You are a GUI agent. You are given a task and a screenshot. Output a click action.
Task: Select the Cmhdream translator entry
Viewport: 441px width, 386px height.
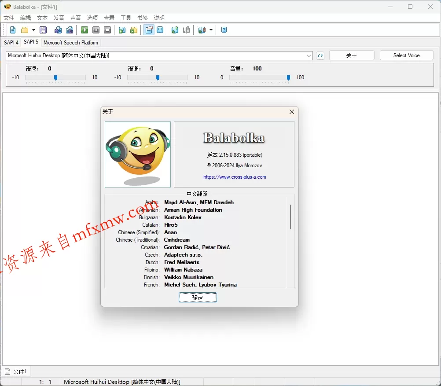(176, 240)
